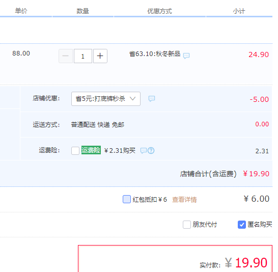Click the chevron arrow of 店铺优惠 dropdown
This screenshot has height=272, width=278.
132,99
